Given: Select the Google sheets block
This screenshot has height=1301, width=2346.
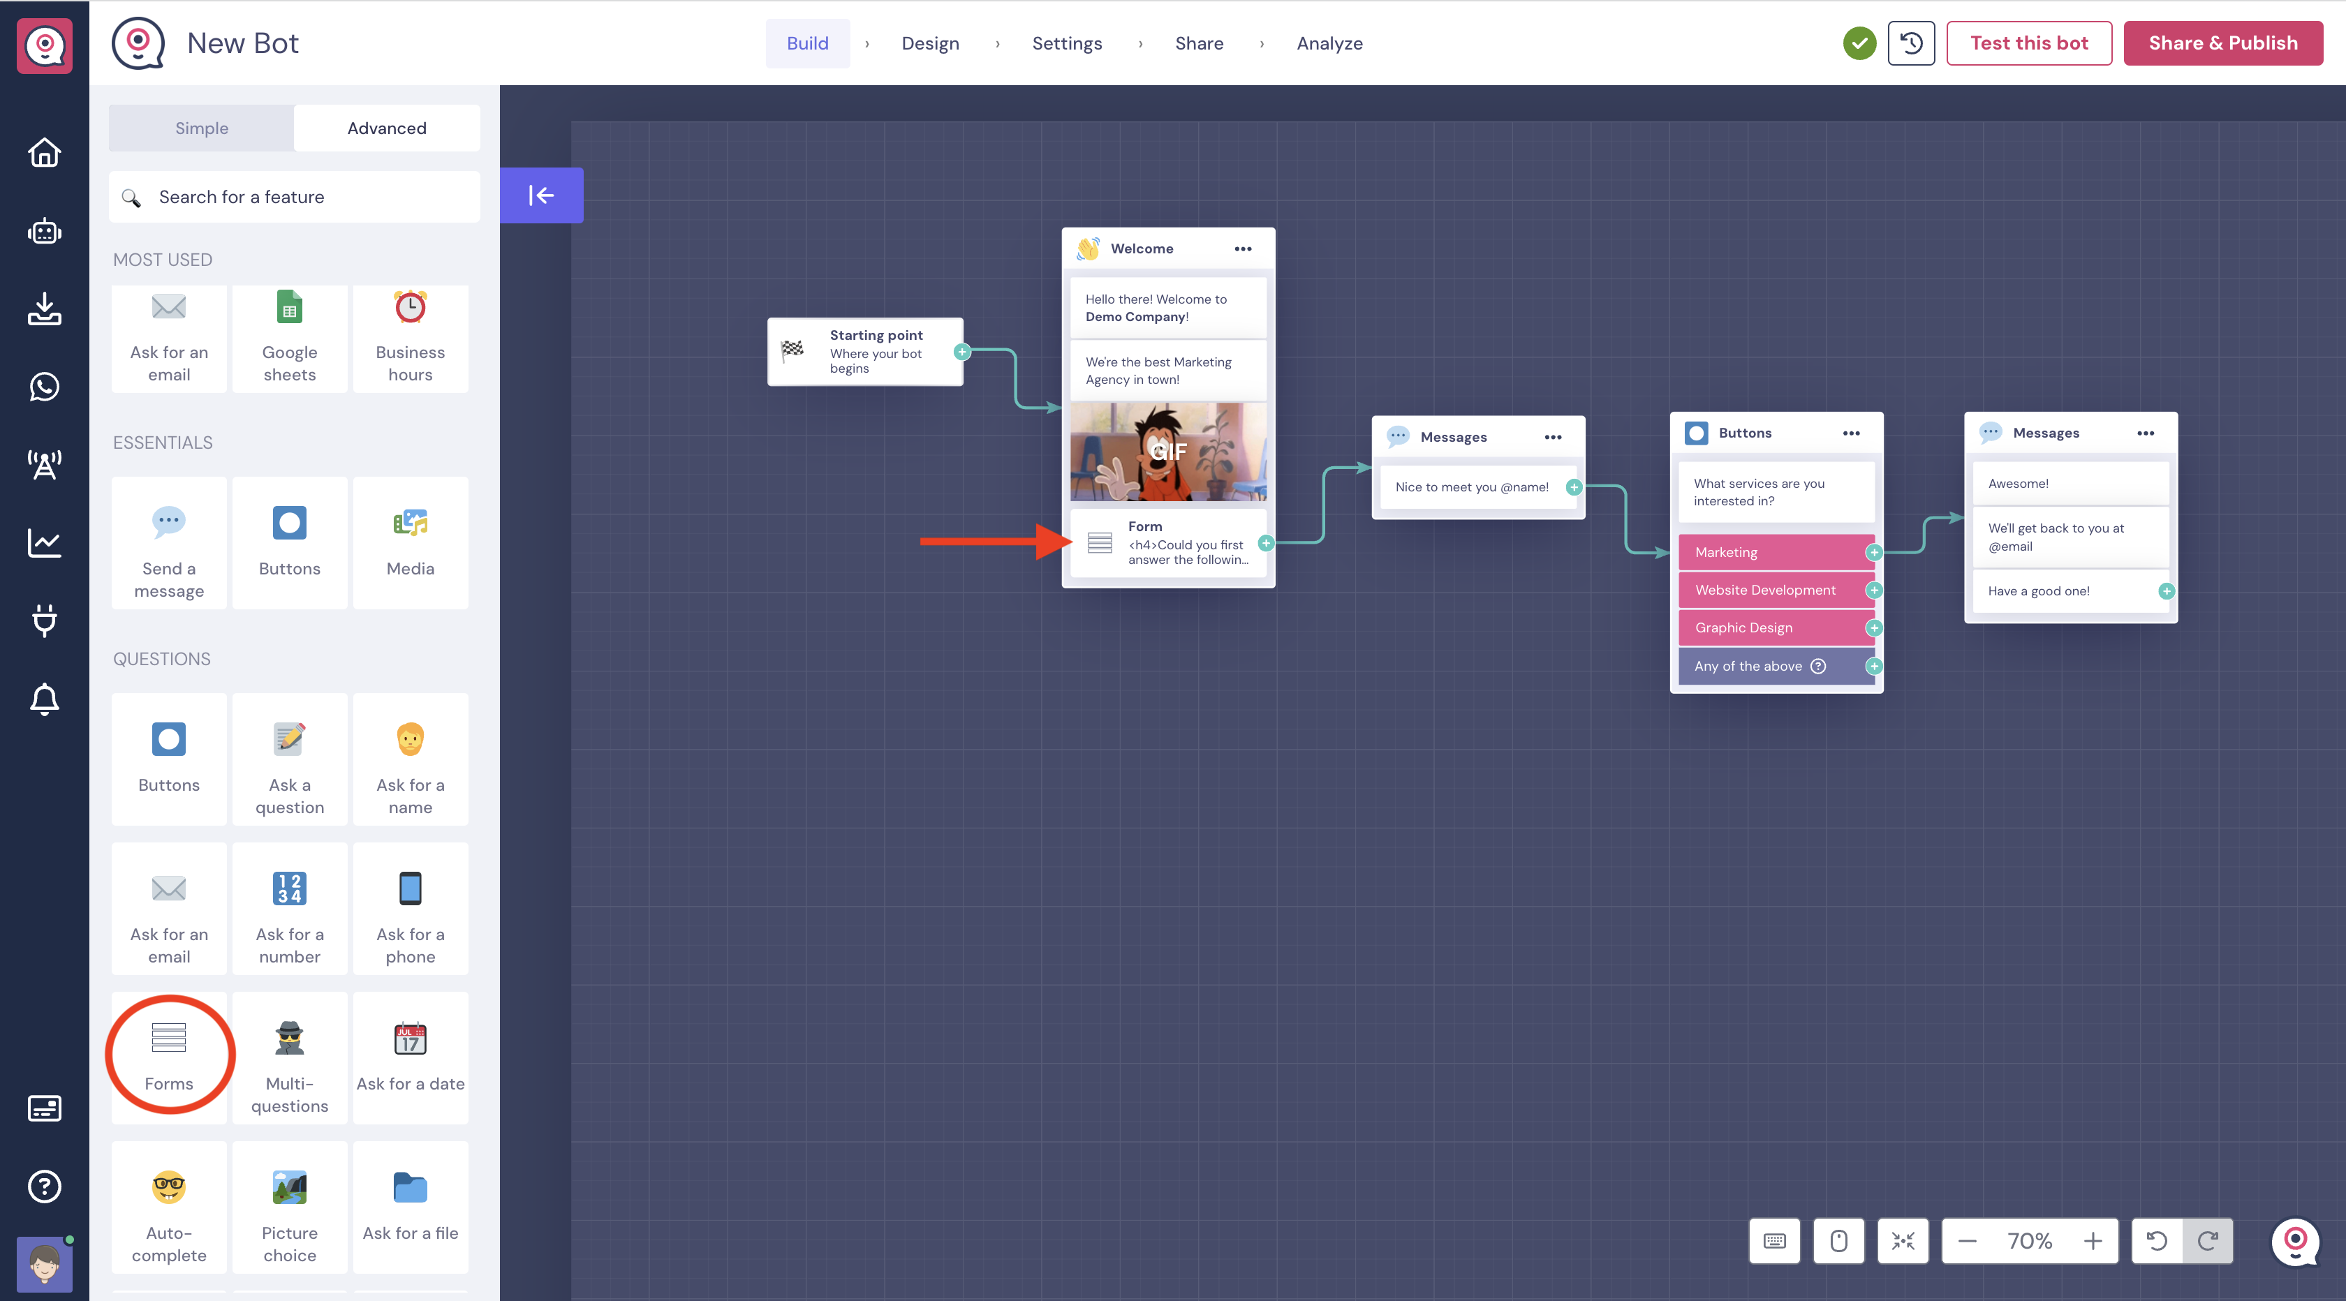Looking at the screenshot, I should (290, 339).
